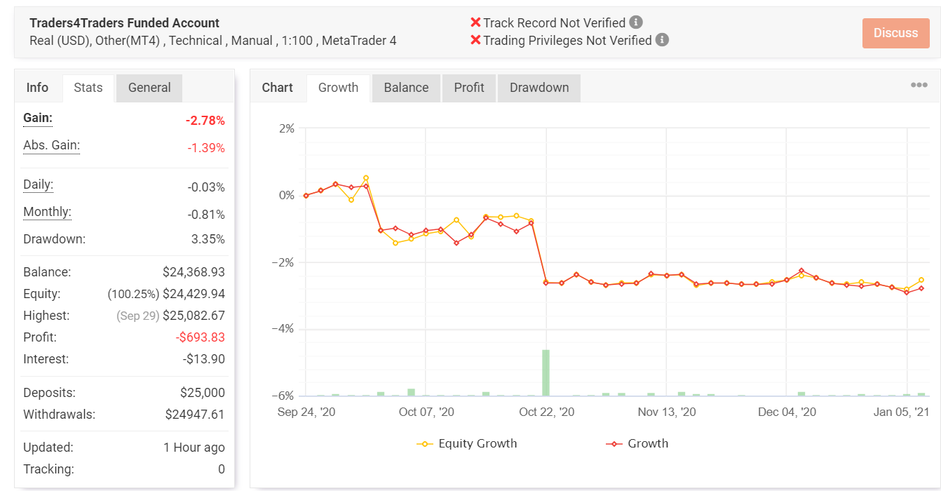Switch chart to Balance tab
The height and width of the screenshot is (491, 941).
point(406,88)
